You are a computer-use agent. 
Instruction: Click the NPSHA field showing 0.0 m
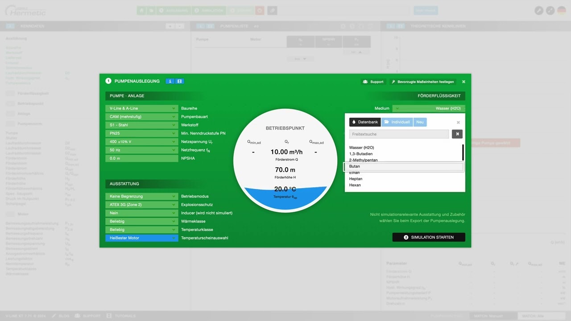pos(142,158)
